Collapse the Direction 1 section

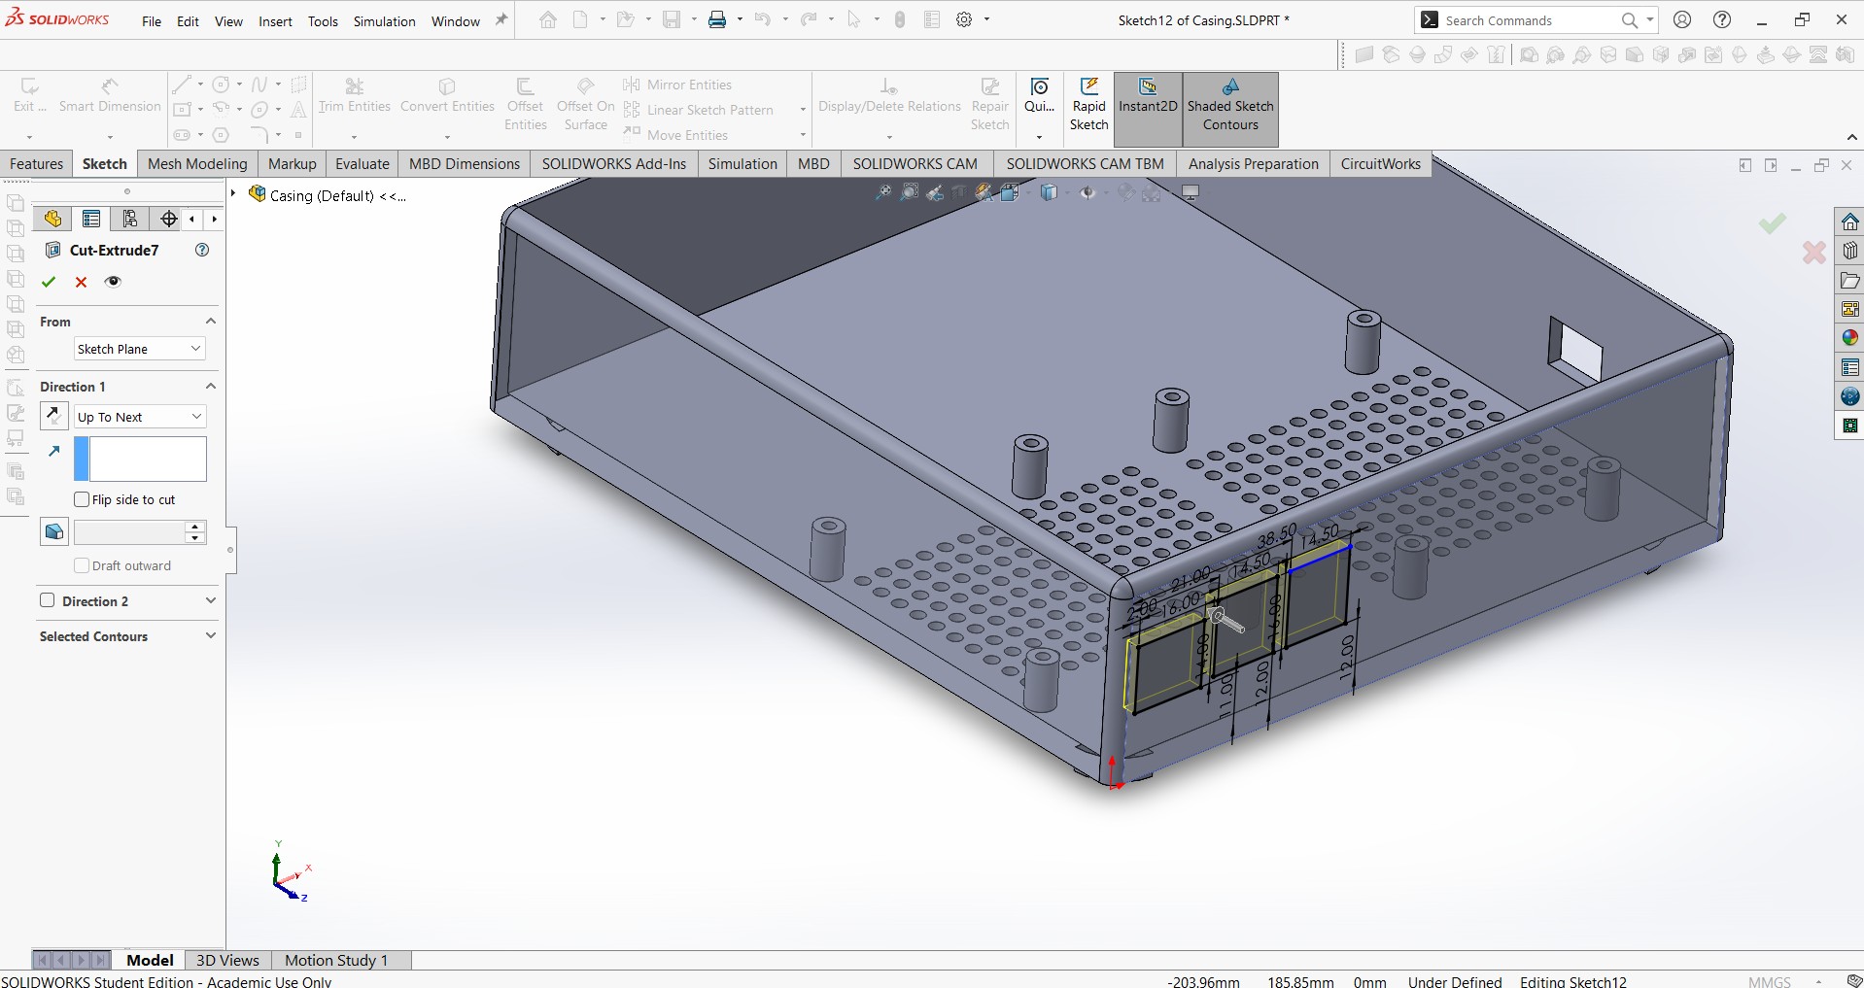(x=211, y=387)
